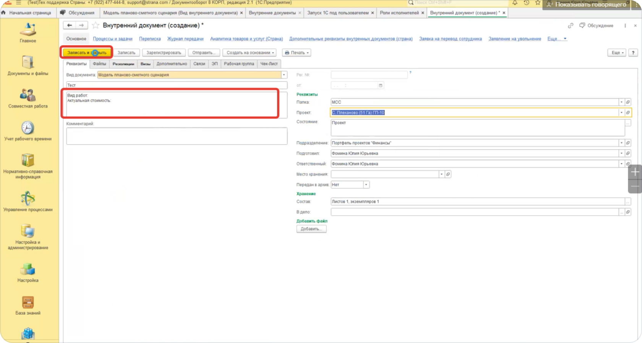Open the Обсуждение button at top right
This screenshot has height=343, width=642.
[x=596, y=26]
